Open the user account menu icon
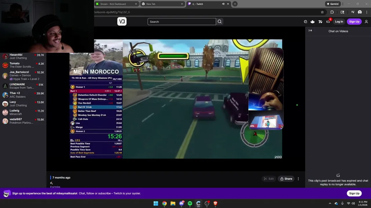Image resolution: width=371 pixels, height=208 pixels. 366,22
